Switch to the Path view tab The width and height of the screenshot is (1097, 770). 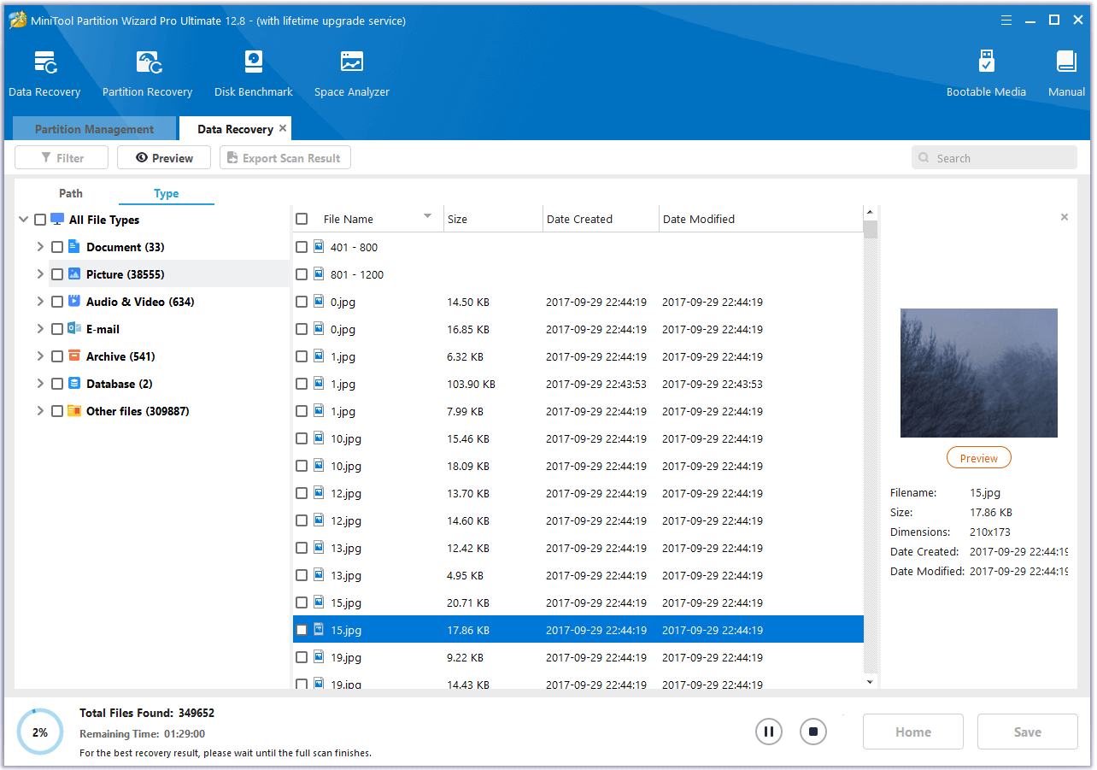point(71,193)
